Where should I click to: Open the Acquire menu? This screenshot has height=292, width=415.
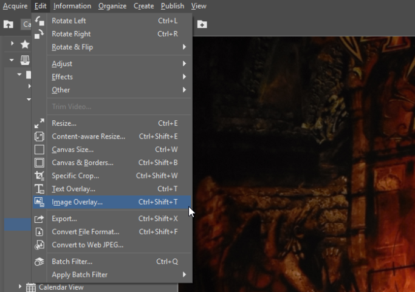15,6
